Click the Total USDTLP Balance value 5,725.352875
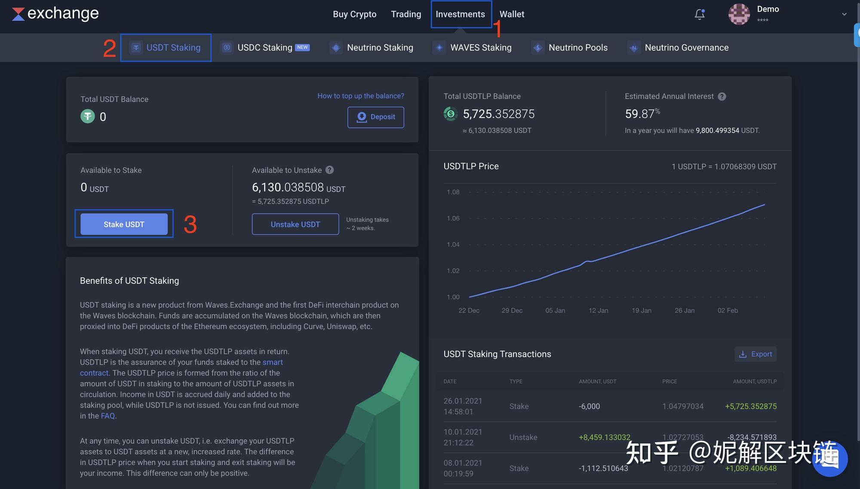 499,114
